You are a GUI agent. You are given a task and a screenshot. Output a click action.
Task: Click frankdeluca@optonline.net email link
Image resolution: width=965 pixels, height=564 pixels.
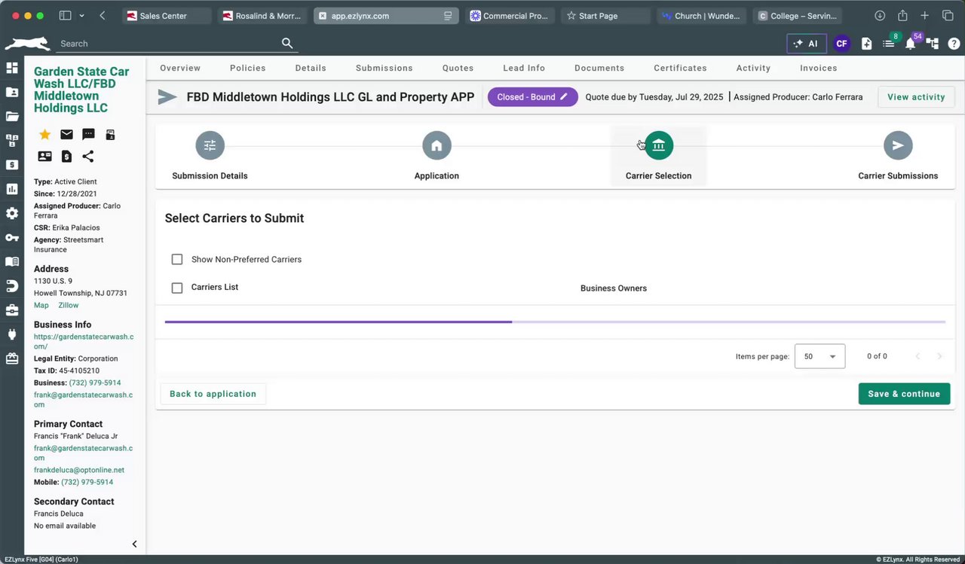[79, 470]
